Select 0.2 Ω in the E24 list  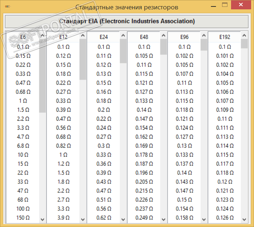click(x=104, y=110)
